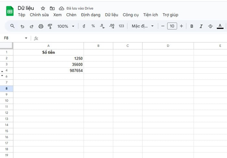Open the Dữ liệu menu

pyautogui.click(x=112, y=15)
